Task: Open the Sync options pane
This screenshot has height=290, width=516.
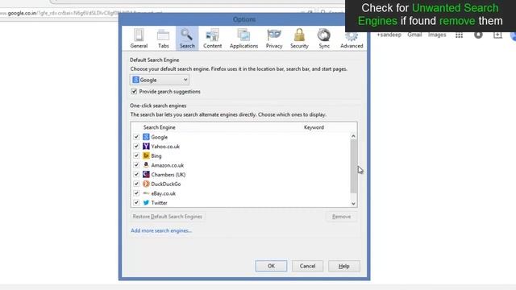Action: click(324, 39)
